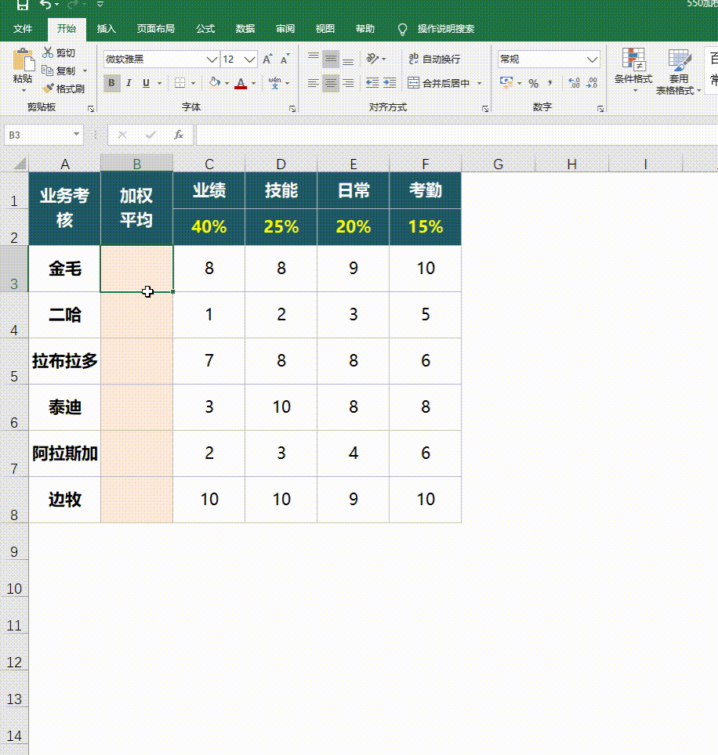Apply bold formatting with the B icon

click(111, 82)
